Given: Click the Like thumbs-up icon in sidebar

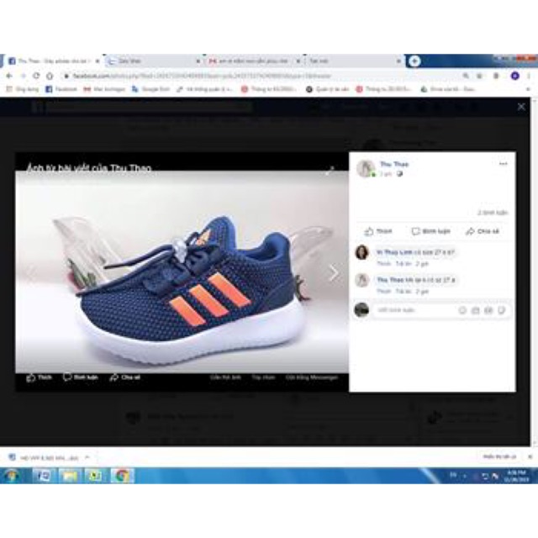Looking at the screenshot, I should pos(369,231).
